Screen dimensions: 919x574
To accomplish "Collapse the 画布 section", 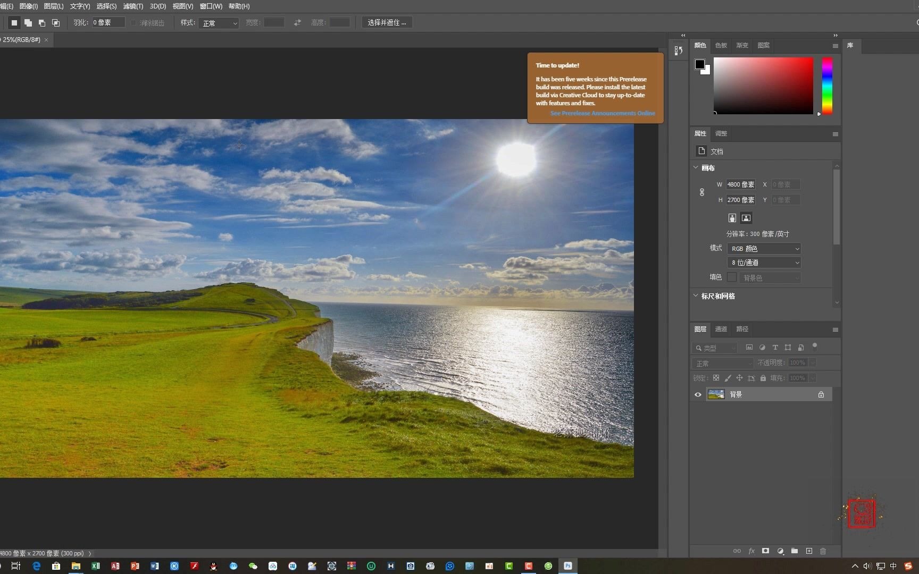I will pos(696,167).
